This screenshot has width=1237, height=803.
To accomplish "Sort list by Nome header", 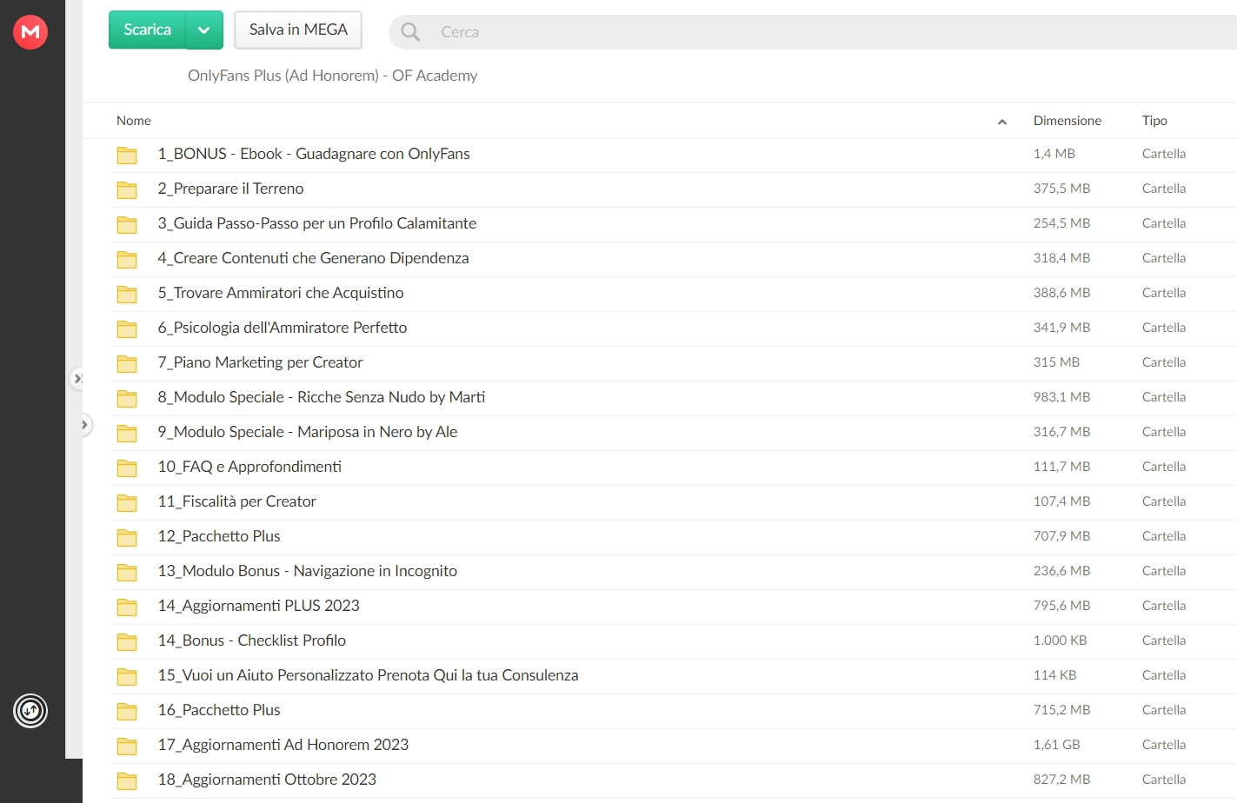I will click(134, 121).
